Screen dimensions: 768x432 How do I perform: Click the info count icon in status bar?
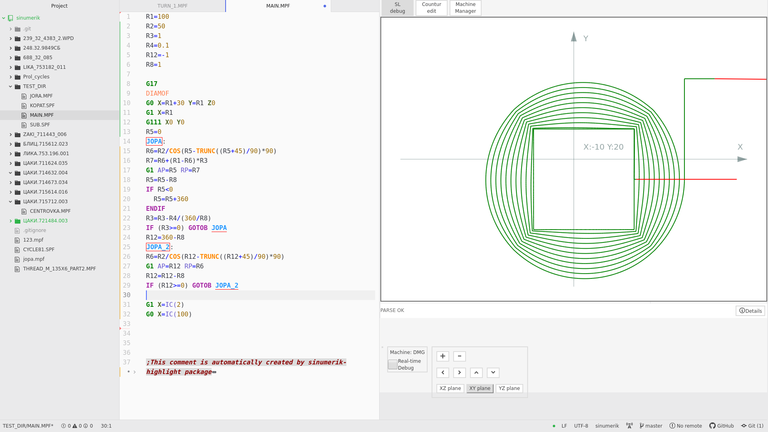click(86, 426)
